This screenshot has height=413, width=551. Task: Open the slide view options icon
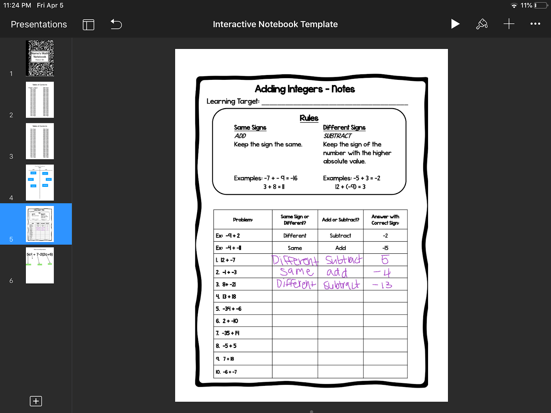pyautogui.click(x=88, y=24)
